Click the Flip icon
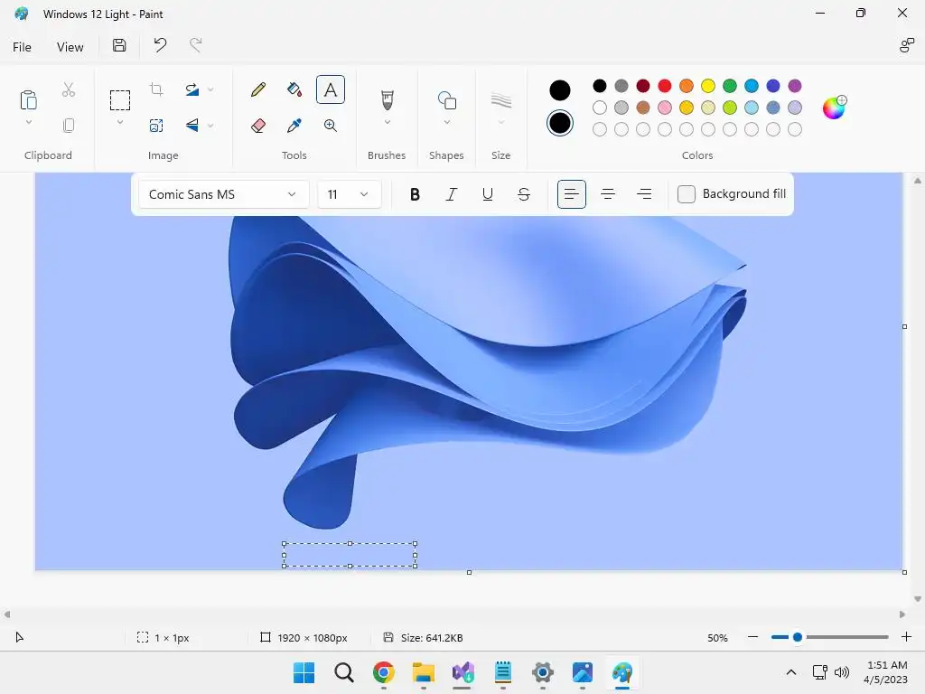Screen dimensions: 925x694 pos(192,125)
